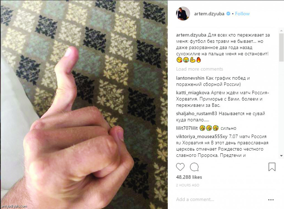Image resolution: width=284 pixels, height=209 pixels.
Task: Click the thumbs-up hand photo
Action: coord(84,105)
